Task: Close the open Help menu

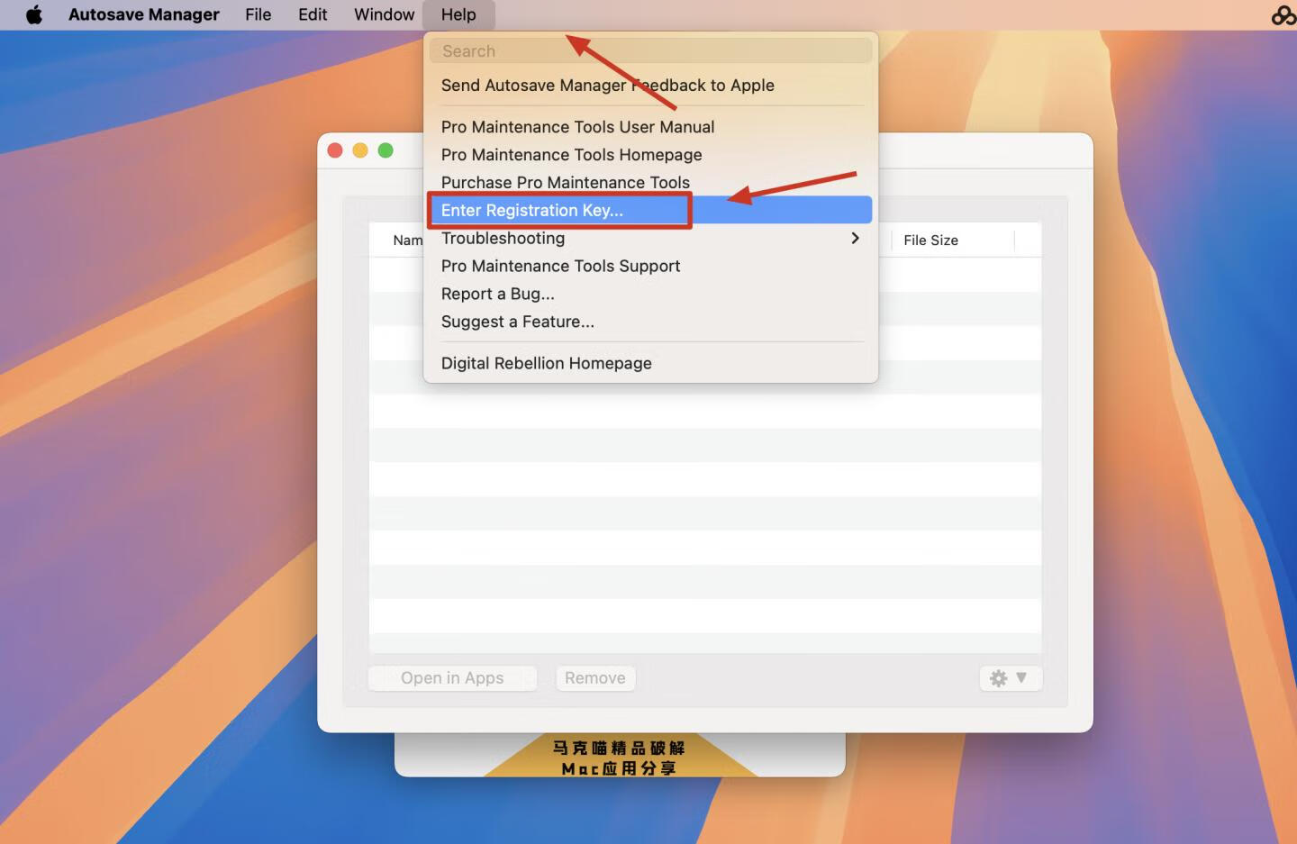Action: click(x=458, y=14)
